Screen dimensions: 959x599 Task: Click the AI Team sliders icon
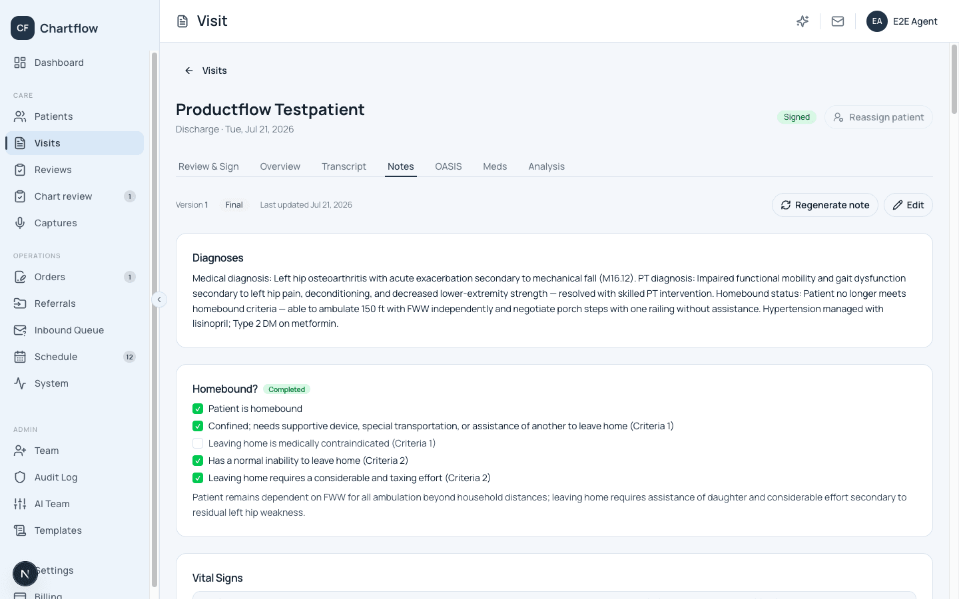point(20,504)
